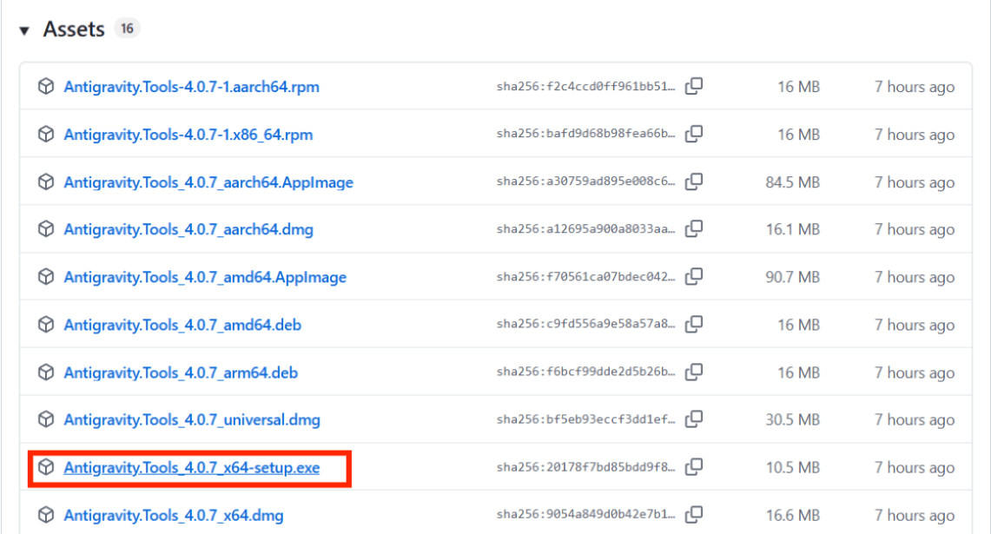Select hash text sha256:a12695a900a8033aa
The height and width of the screenshot is (534, 991).
pyautogui.click(x=585, y=228)
